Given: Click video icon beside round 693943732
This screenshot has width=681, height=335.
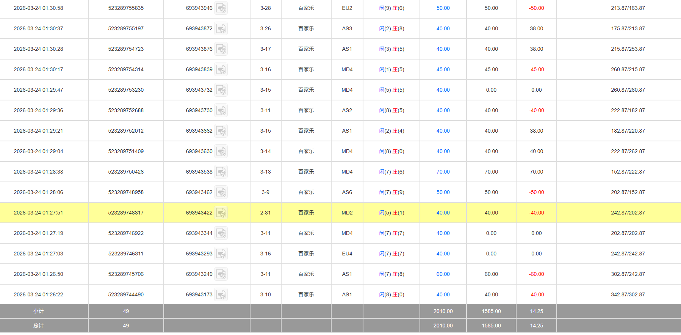Looking at the screenshot, I should coord(221,90).
